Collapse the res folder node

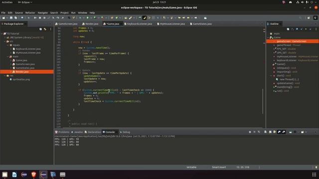5,76
